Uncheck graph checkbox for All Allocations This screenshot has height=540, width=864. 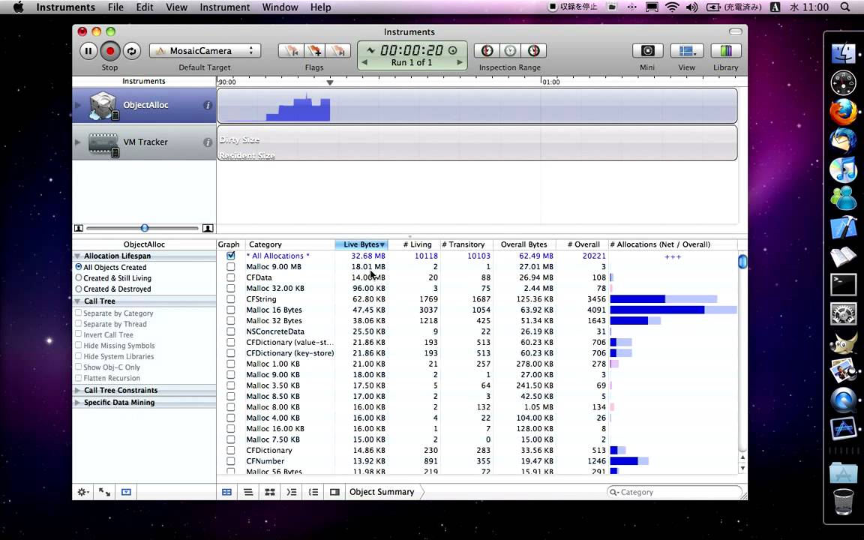pyautogui.click(x=231, y=256)
